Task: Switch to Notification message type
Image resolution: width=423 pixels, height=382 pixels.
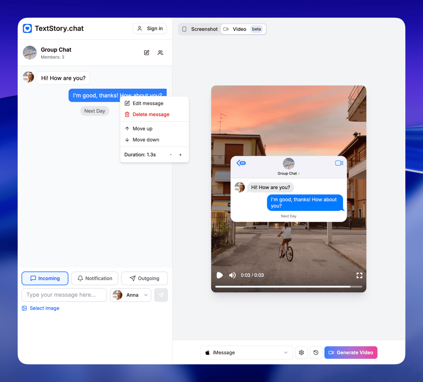Action: tap(95, 278)
